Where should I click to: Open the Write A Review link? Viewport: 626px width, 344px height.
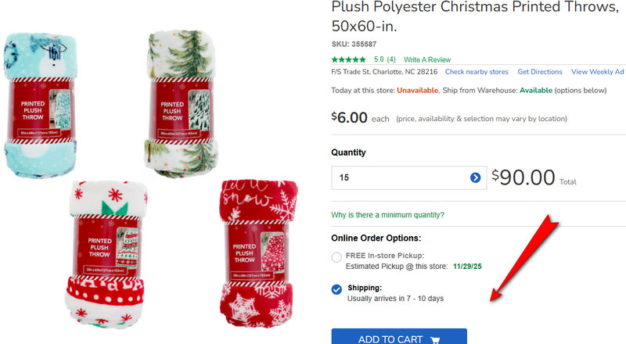pos(427,59)
